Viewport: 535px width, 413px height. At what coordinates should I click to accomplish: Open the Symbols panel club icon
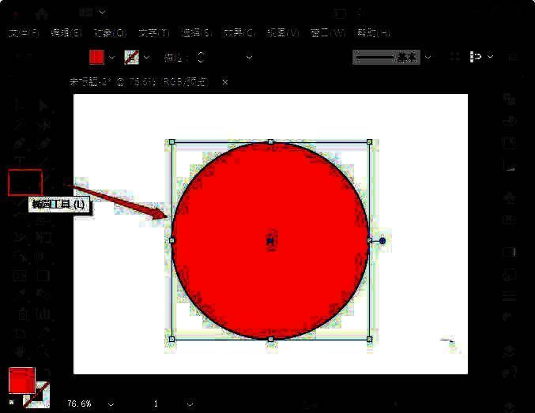point(509,197)
